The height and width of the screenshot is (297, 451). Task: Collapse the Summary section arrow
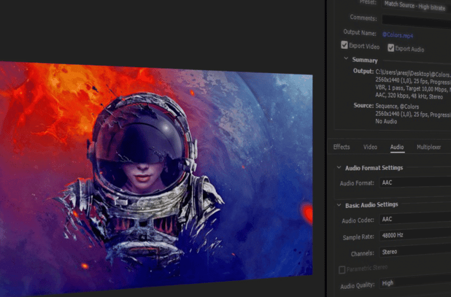(x=346, y=59)
